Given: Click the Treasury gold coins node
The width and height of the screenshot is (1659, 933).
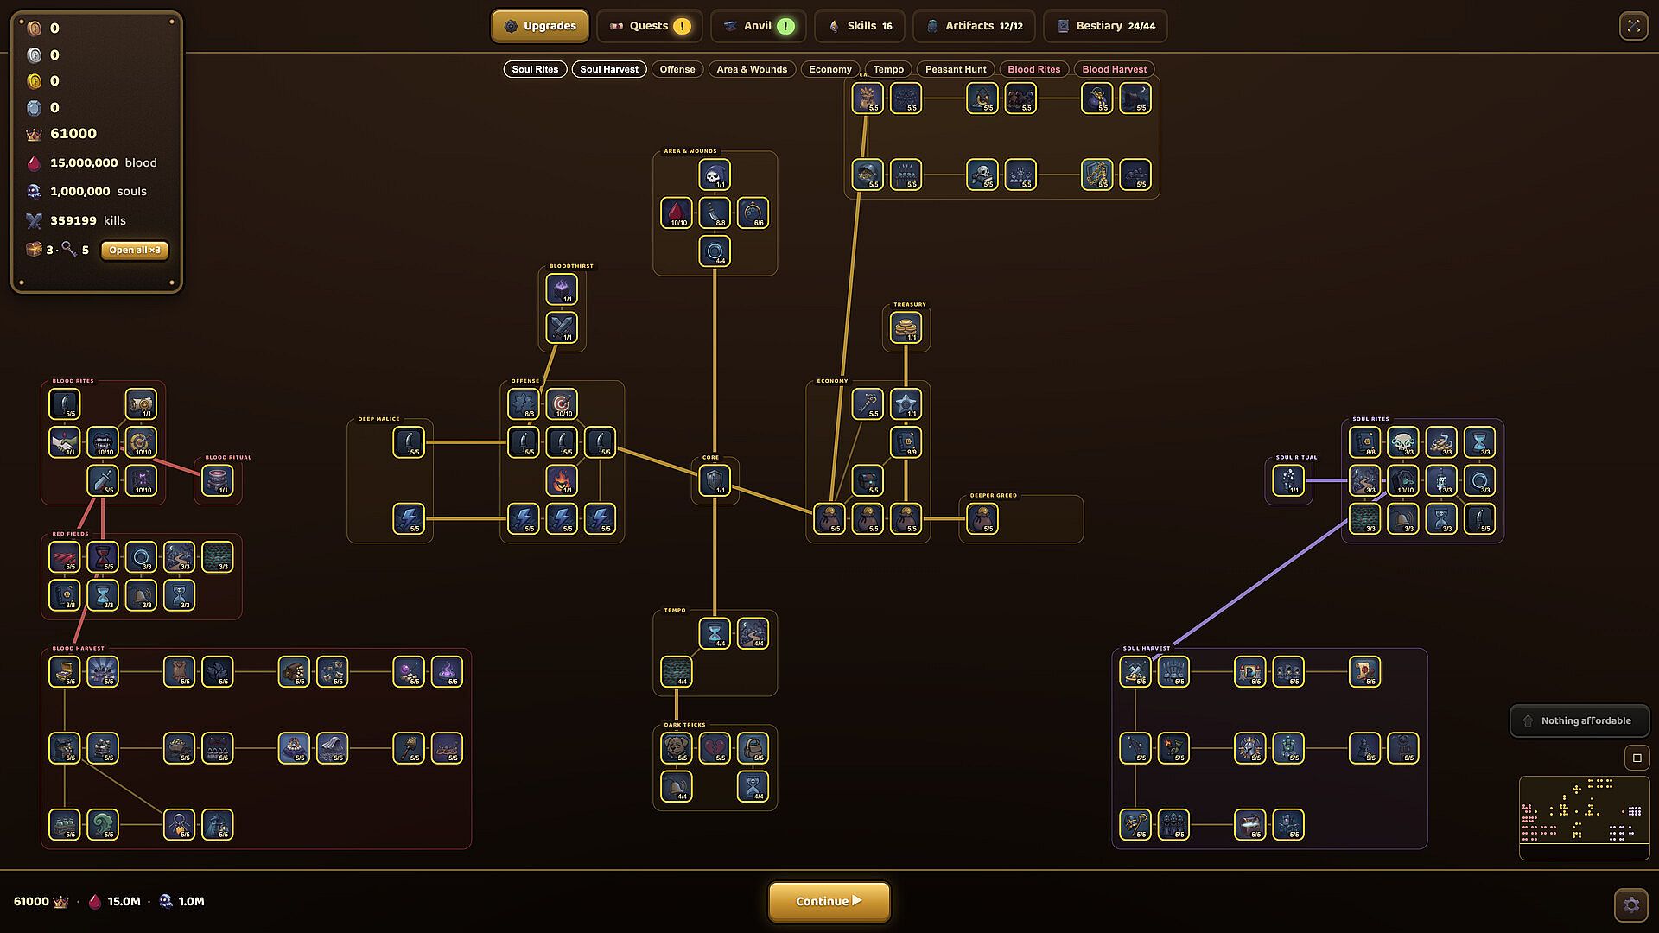Looking at the screenshot, I should click(x=906, y=327).
